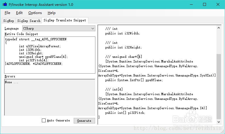Click the '/// int[4]' comment line
The height and width of the screenshot is (134, 225).
[x=114, y=89]
